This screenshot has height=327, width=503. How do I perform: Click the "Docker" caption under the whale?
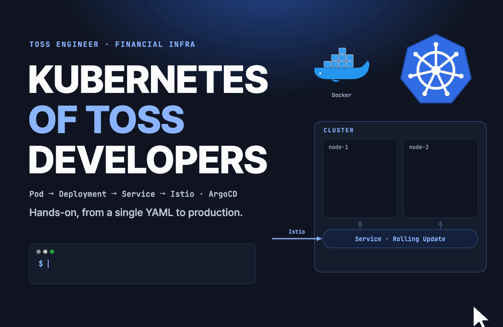(x=342, y=95)
